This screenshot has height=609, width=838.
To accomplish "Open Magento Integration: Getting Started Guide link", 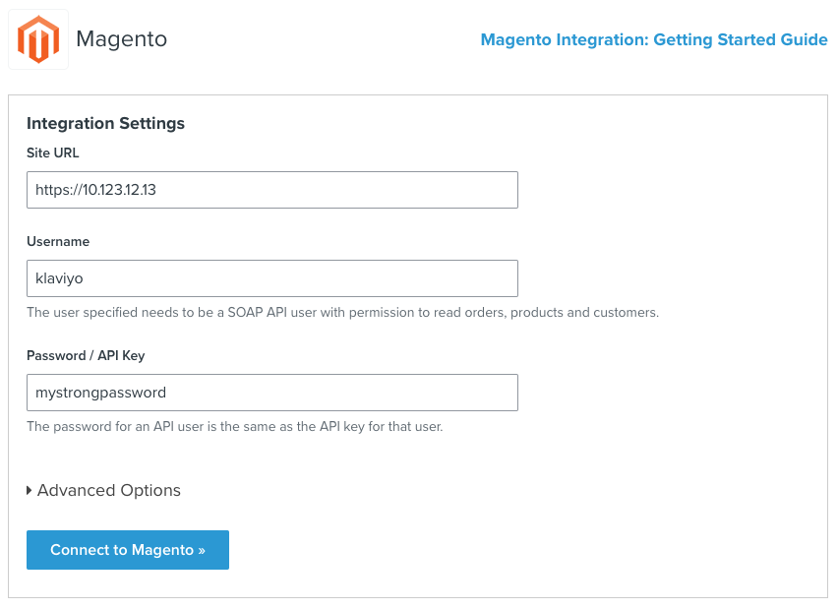I will click(654, 39).
